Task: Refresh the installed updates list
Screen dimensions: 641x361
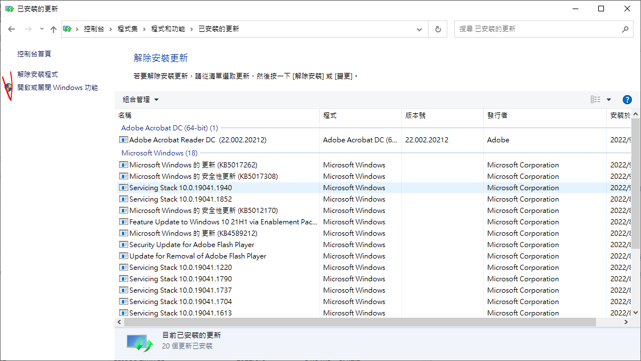Action: point(438,29)
